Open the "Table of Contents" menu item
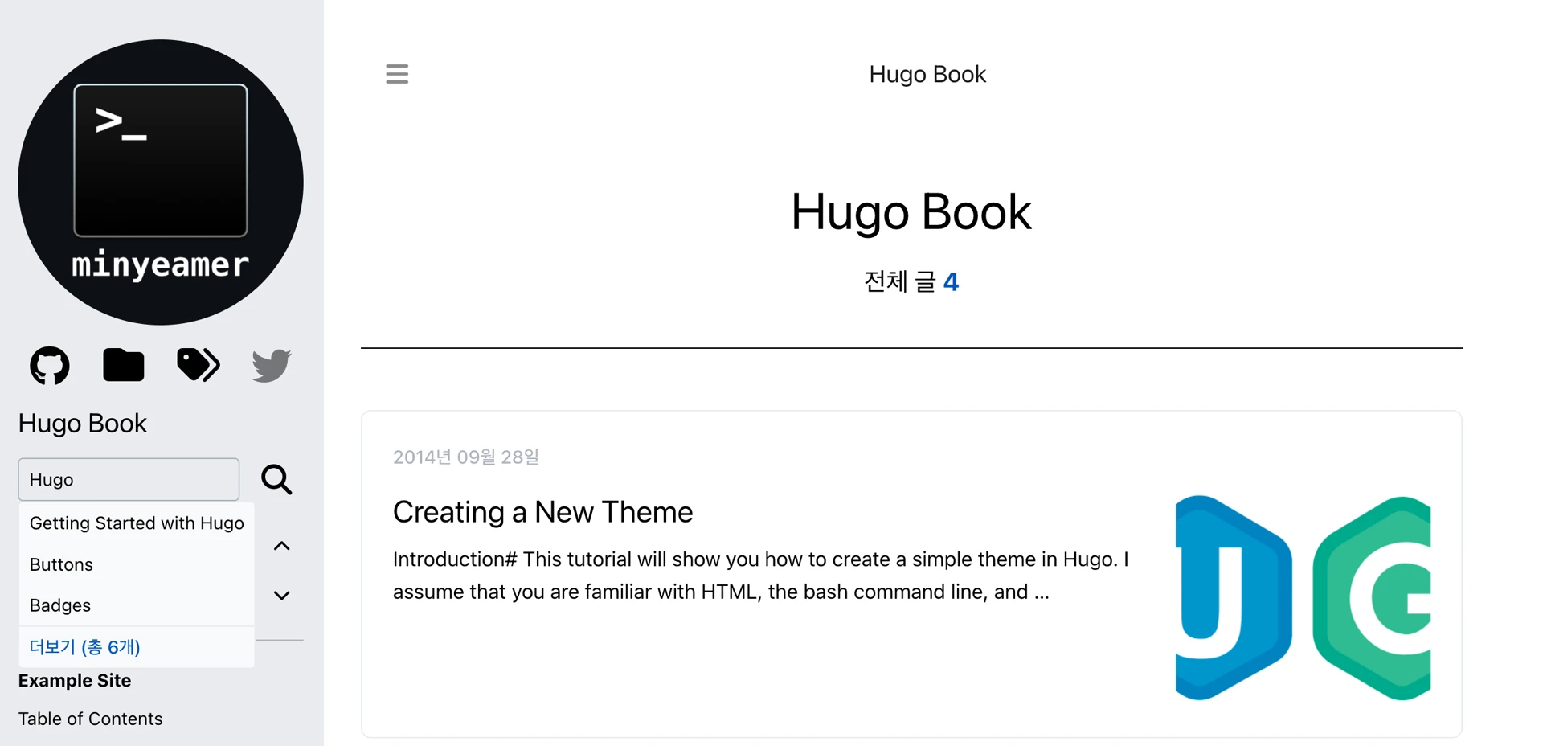Screen dimensions: 1543x746 coord(91,719)
